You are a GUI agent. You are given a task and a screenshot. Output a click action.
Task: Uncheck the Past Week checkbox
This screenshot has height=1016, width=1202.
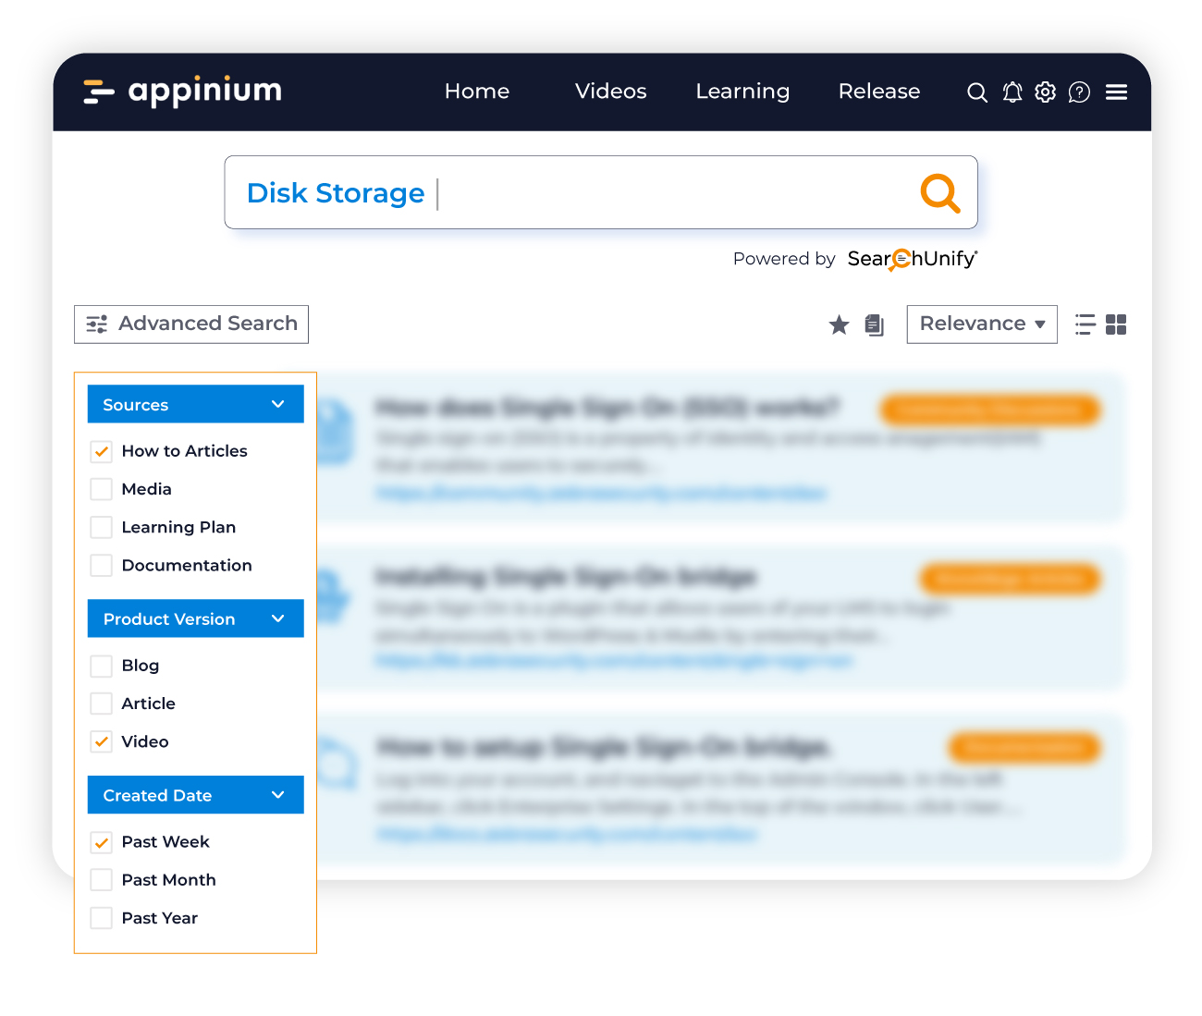[x=102, y=842]
